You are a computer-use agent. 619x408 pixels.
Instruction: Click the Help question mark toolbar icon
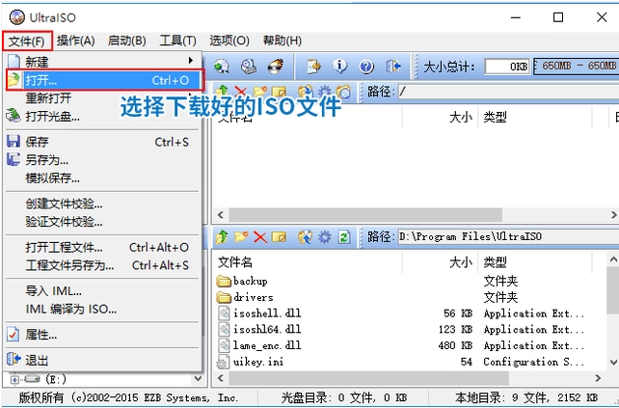[366, 67]
